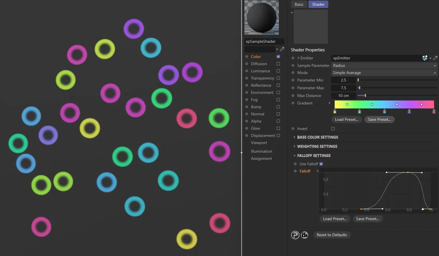Enable the Luminance channel checkbox

(278, 71)
